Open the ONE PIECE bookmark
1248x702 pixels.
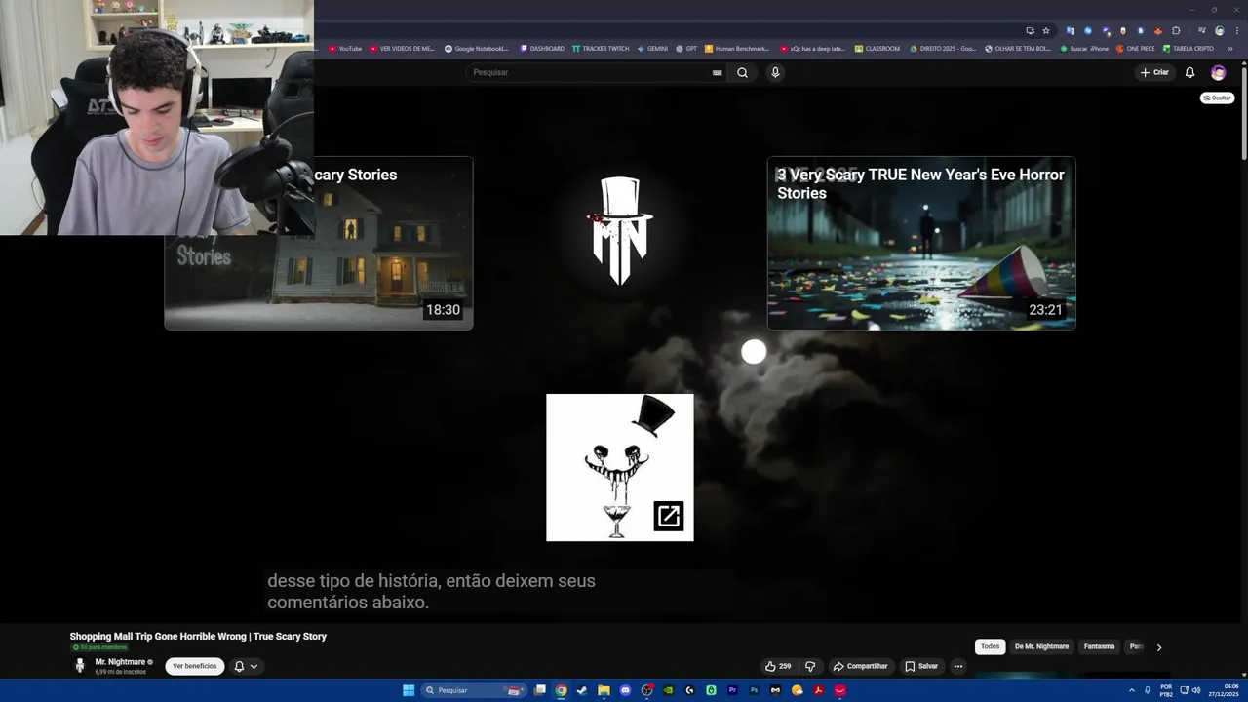click(x=1136, y=48)
